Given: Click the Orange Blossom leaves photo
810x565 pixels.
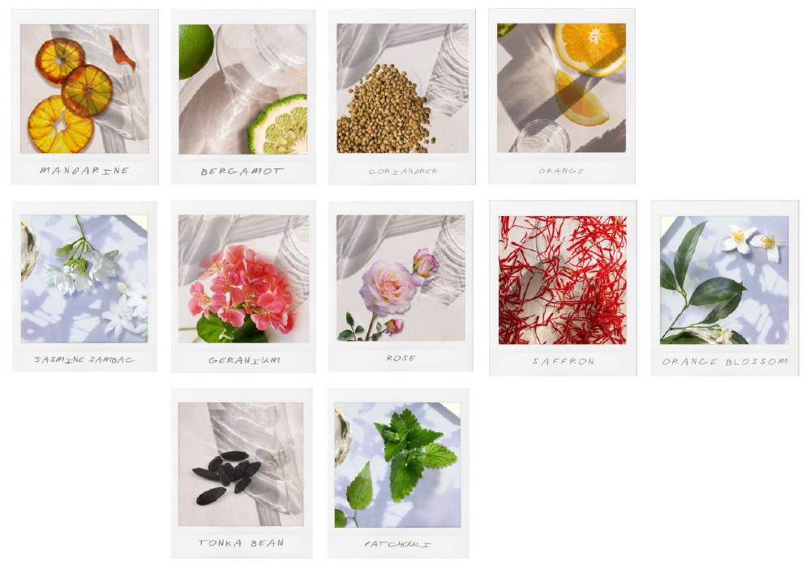Looking at the screenshot, I should tap(724, 280).
